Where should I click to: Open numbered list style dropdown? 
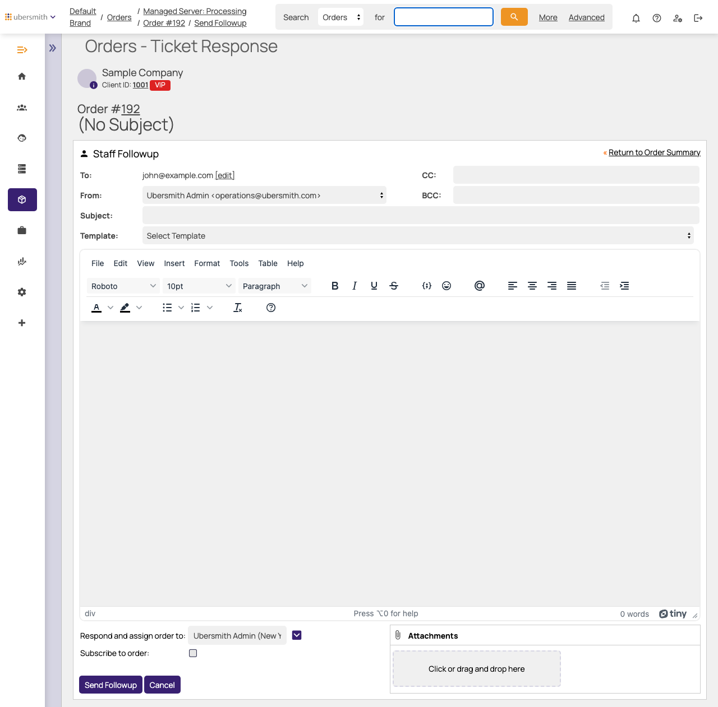210,308
